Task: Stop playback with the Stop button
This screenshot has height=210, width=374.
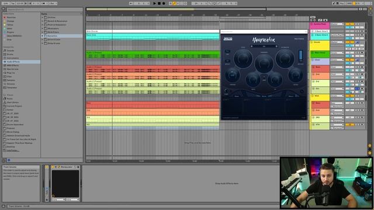Action: tap(159, 3)
